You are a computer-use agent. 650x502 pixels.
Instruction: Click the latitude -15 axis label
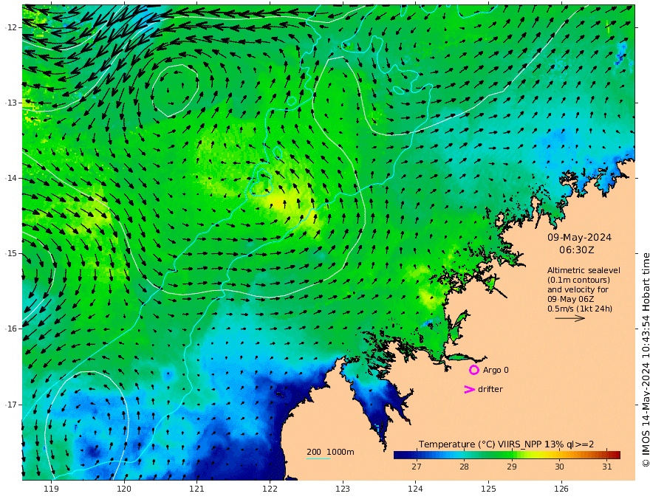(11, 253)
